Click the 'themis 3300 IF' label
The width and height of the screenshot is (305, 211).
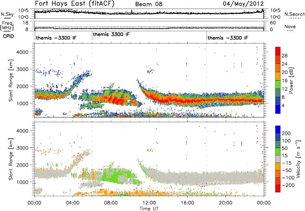click(111, 34)
